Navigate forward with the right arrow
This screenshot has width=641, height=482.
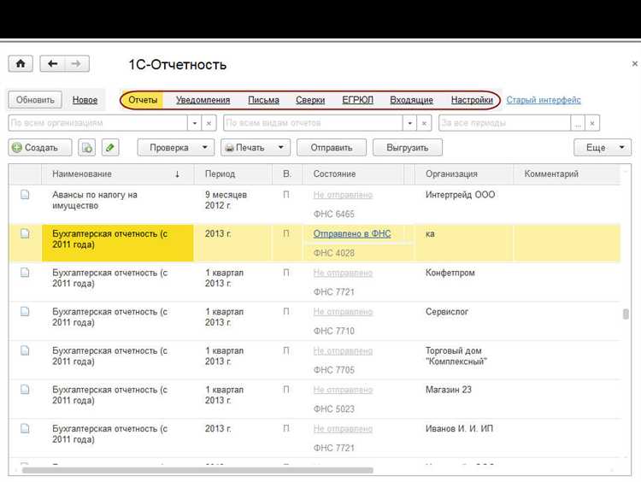tap(76, 64)
